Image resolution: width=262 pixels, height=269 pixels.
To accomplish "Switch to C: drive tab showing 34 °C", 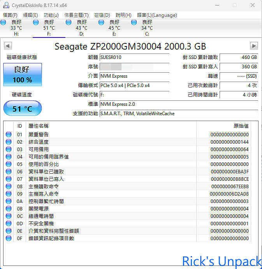I will pyautogui.click(x=147, y=28).
